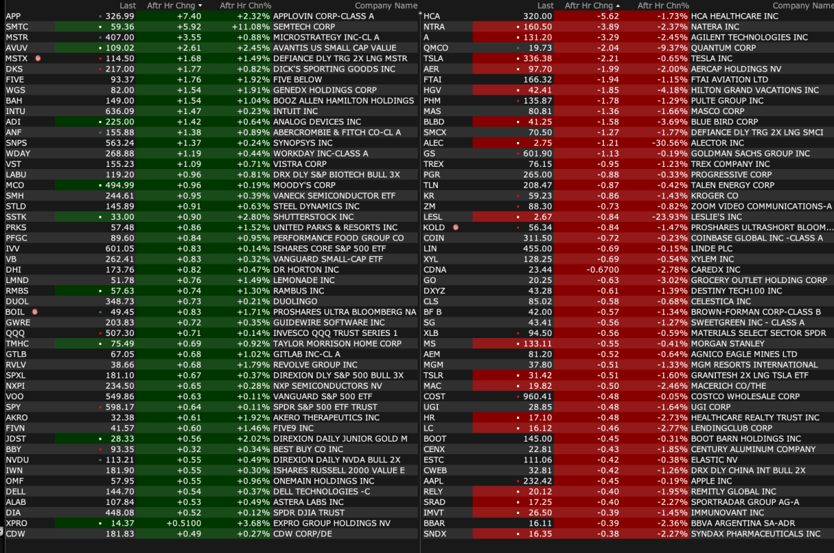Screen dimensions: 834x553
Task: Click the red icon next to BOIL
Action: pyautogui.click(x=35, y=312)
